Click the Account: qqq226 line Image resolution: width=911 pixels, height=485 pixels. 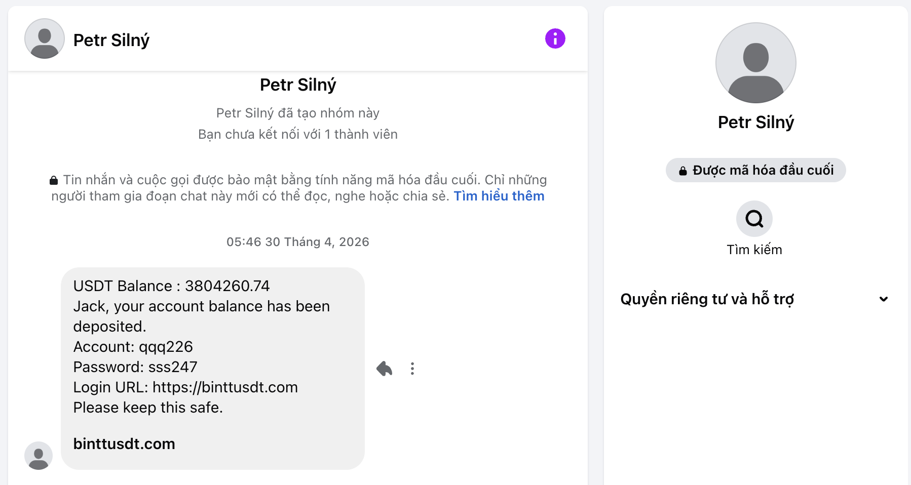[133, 347]
